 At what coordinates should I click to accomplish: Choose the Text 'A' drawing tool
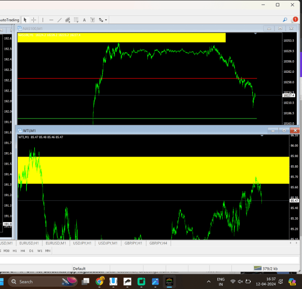[85, 20]
